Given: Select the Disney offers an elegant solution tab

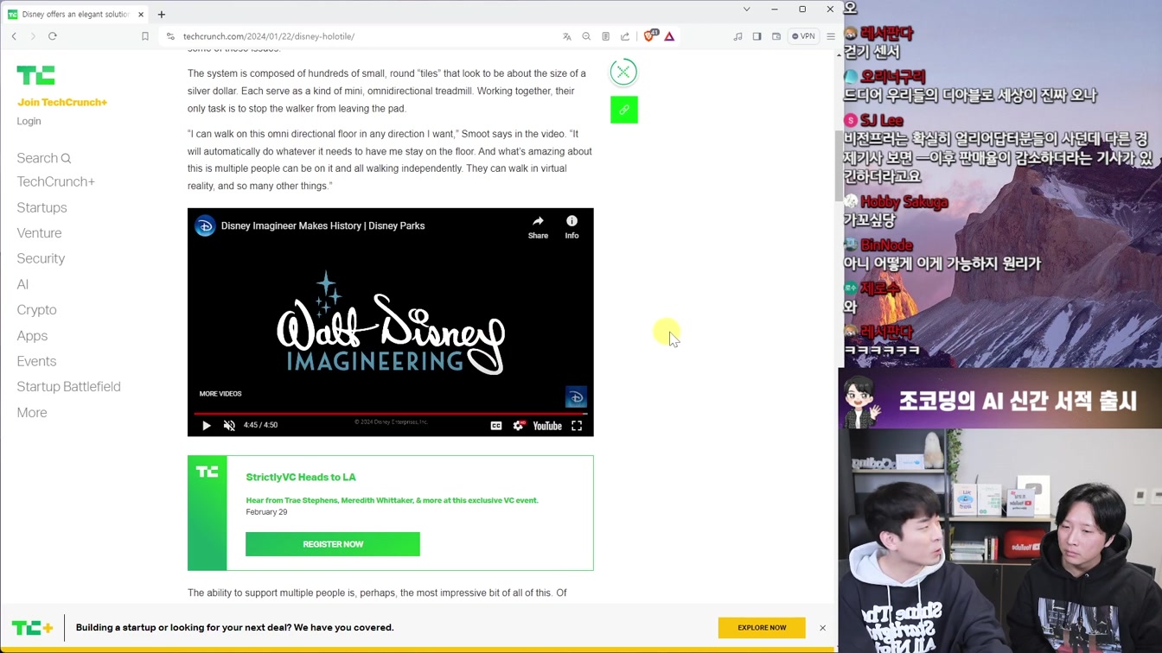Looking at the screenshot, I should [x=76, y=15].
